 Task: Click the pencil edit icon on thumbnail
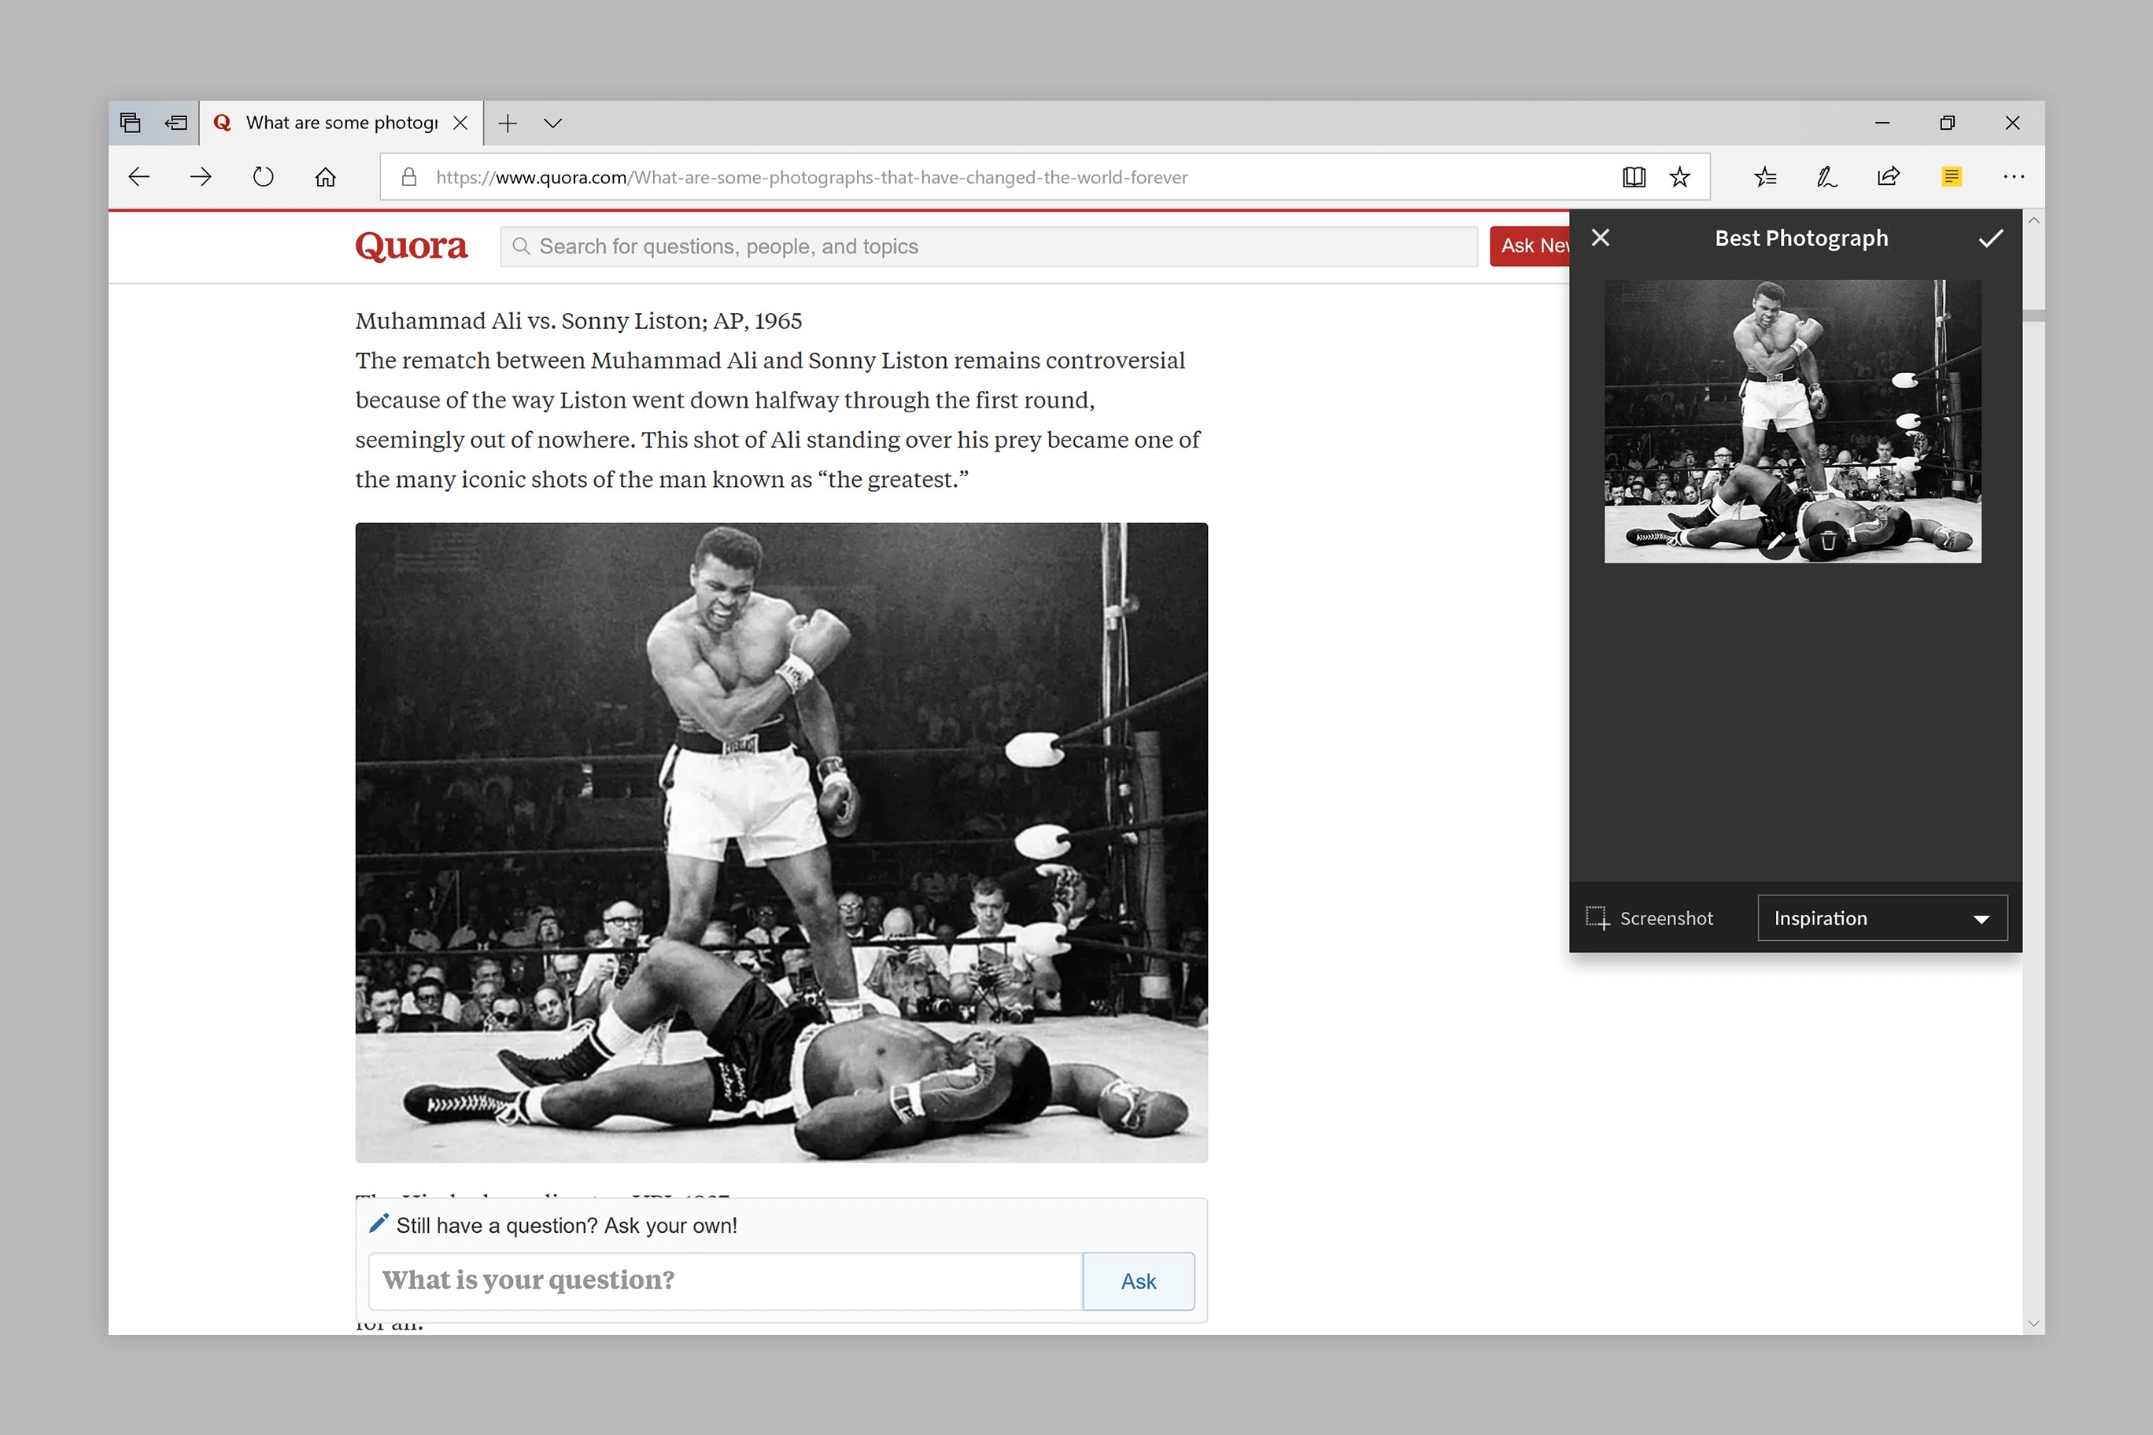1775,540
